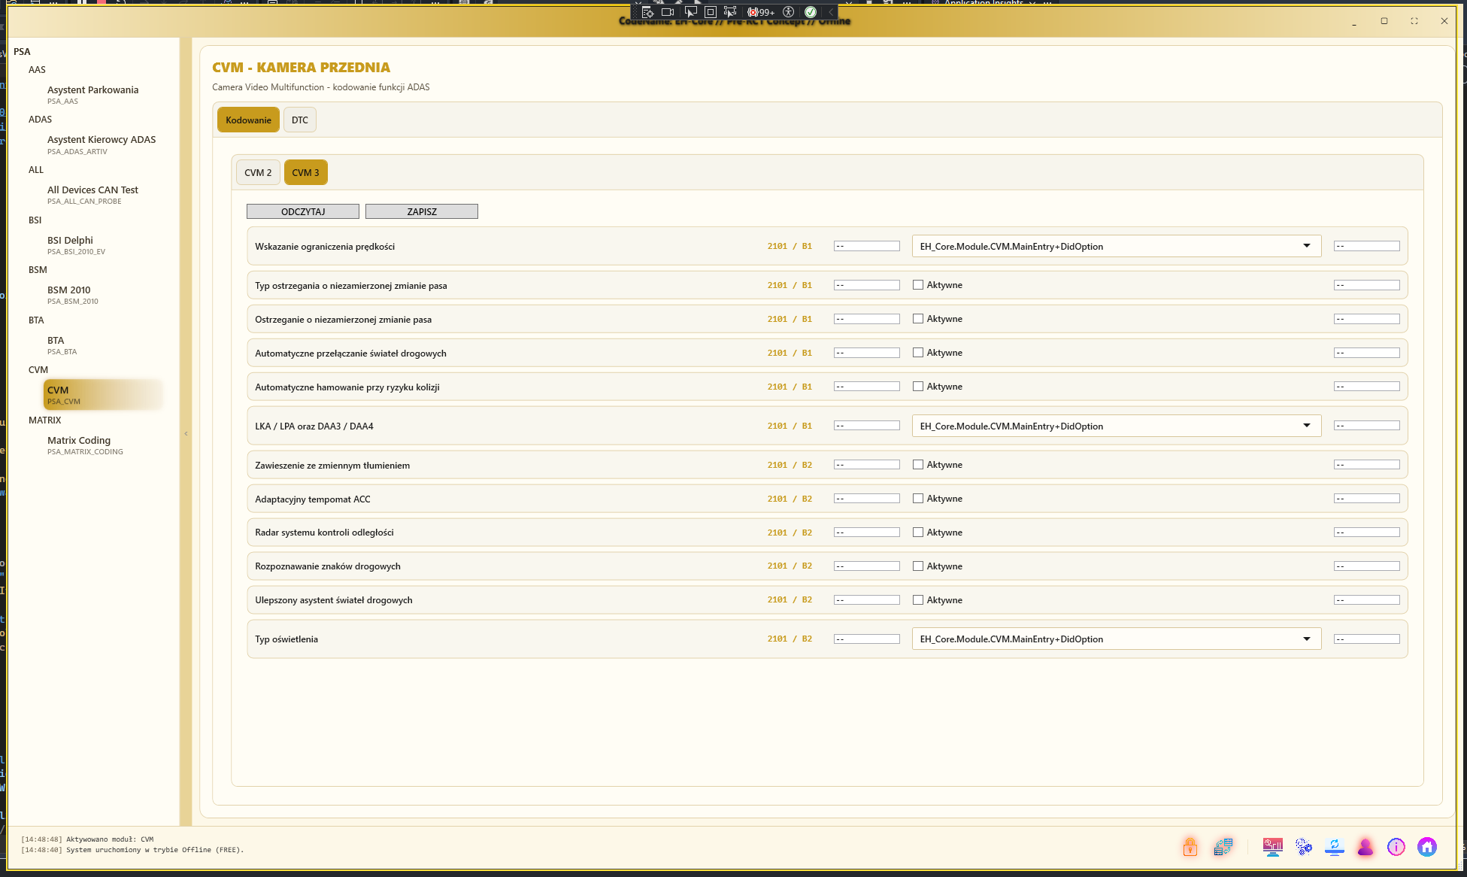
Task: Go to the home icon
Action: pyautogui.click(x=1427, y=847)
